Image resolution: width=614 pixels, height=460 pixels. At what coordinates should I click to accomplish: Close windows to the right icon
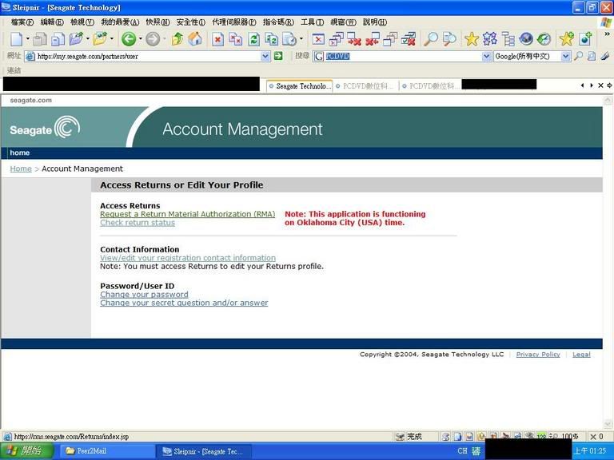pos(354,39)
